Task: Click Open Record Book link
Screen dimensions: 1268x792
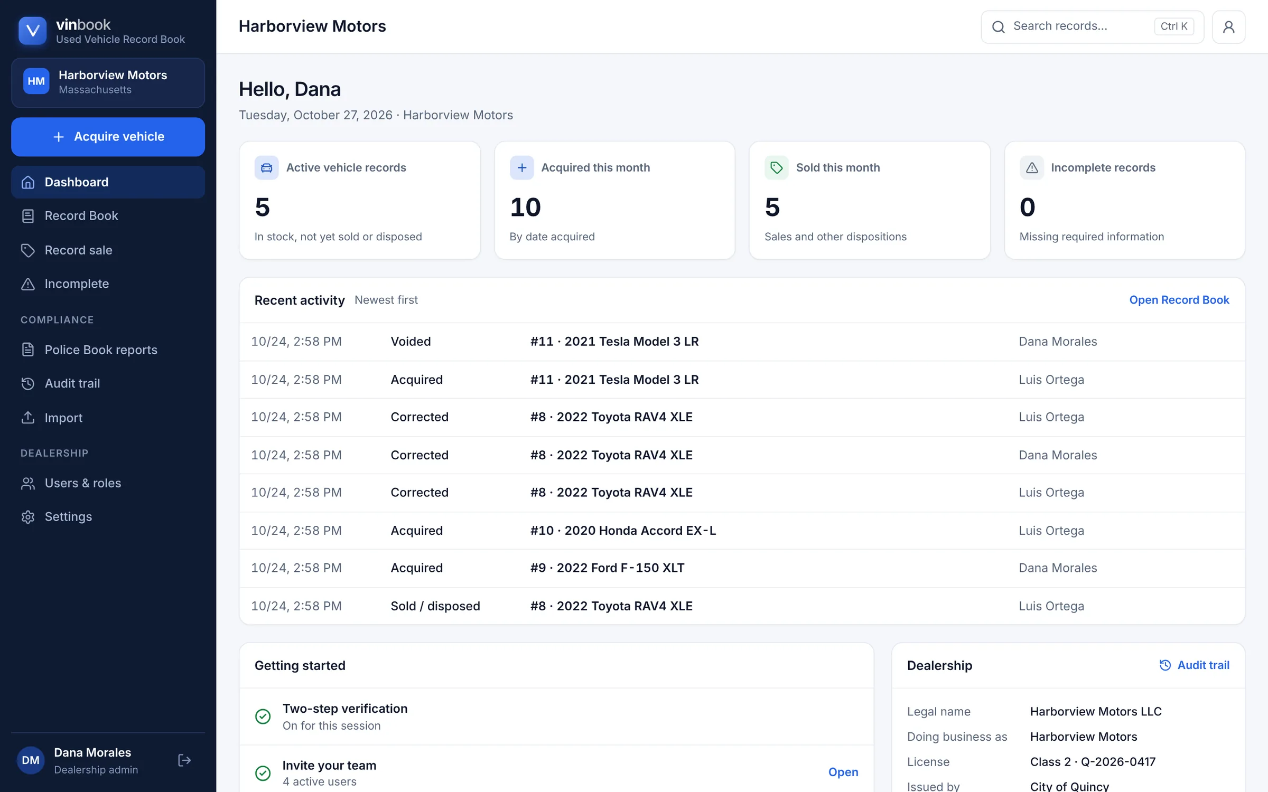Action: pos(1179,300)
